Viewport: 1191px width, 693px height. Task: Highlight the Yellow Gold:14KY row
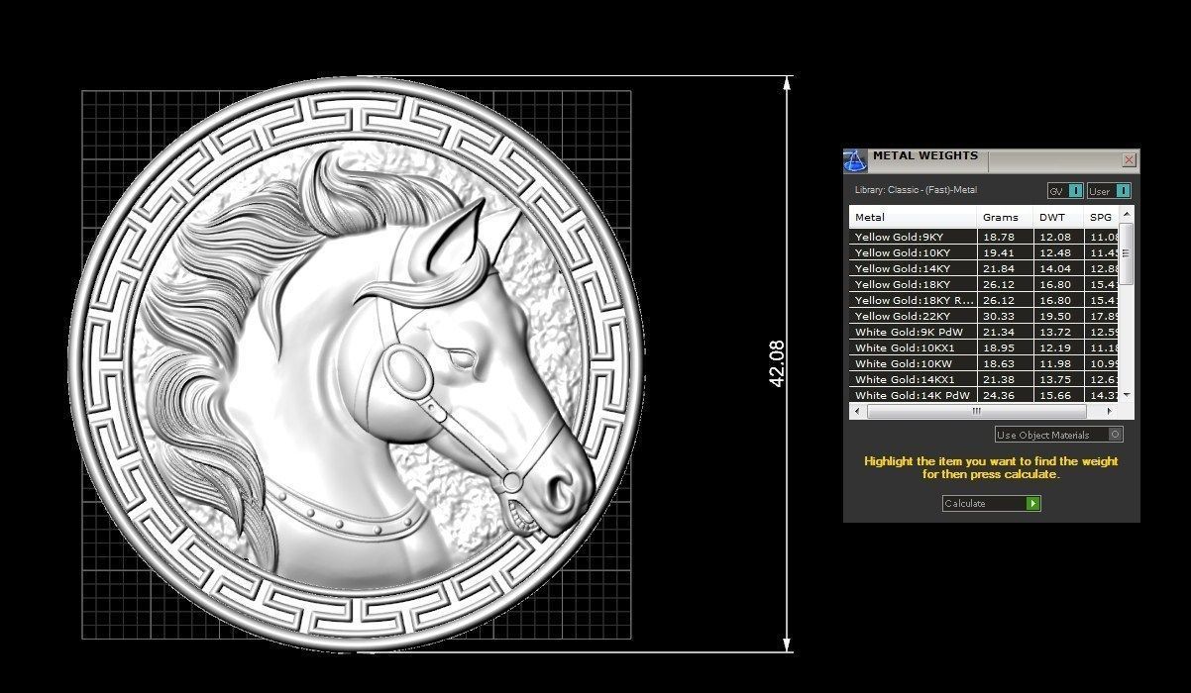coord(985,268)
